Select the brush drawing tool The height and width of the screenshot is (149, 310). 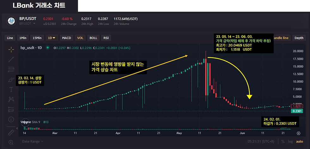coord(11,79)
